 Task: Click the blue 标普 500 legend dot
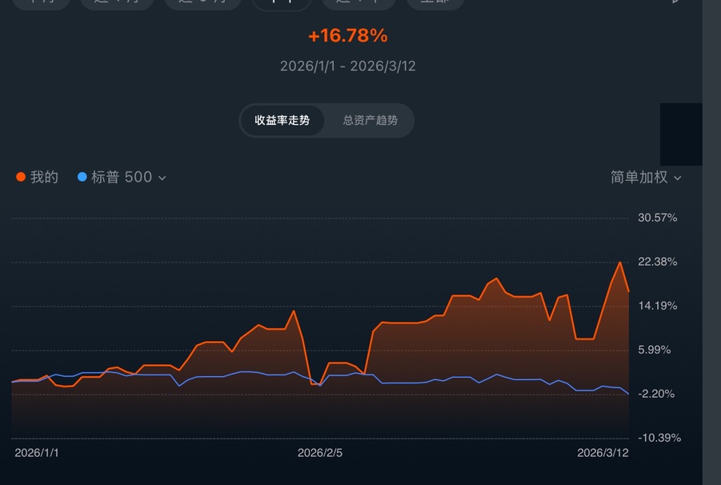[x=82, y=178]
